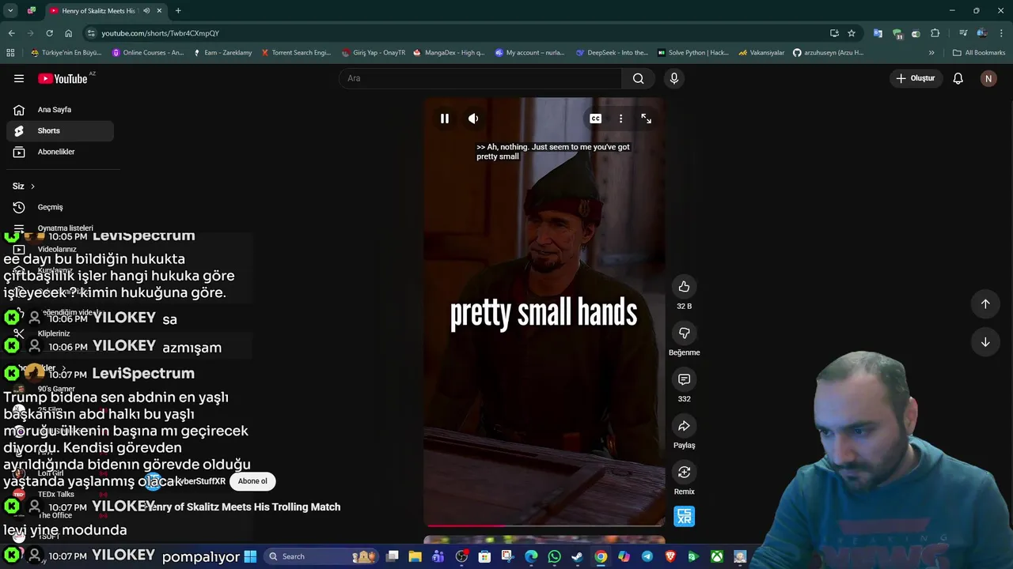The height and width of the screenshot is (569, 1013).
Task: Go to the previous Short (up arrow)
Action: [x=985, y=304]
